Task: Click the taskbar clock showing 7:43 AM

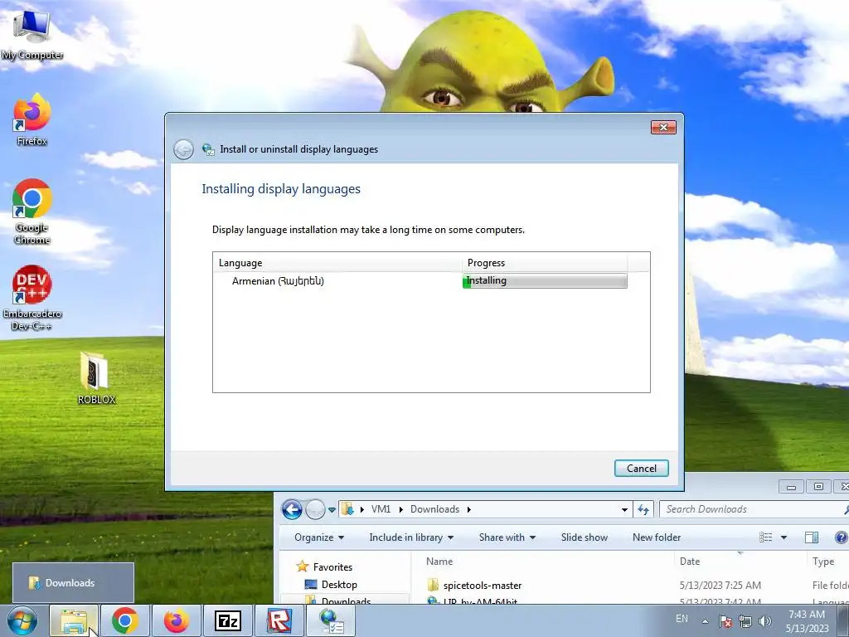Action: click(807, 621)
